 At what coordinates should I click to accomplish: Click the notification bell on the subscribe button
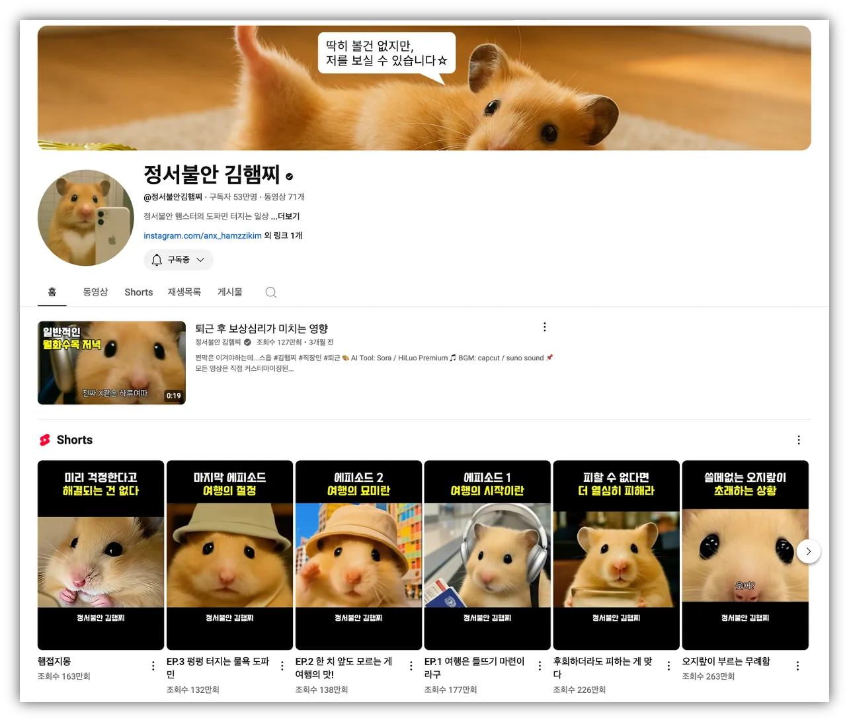click(x=157, y=260)
